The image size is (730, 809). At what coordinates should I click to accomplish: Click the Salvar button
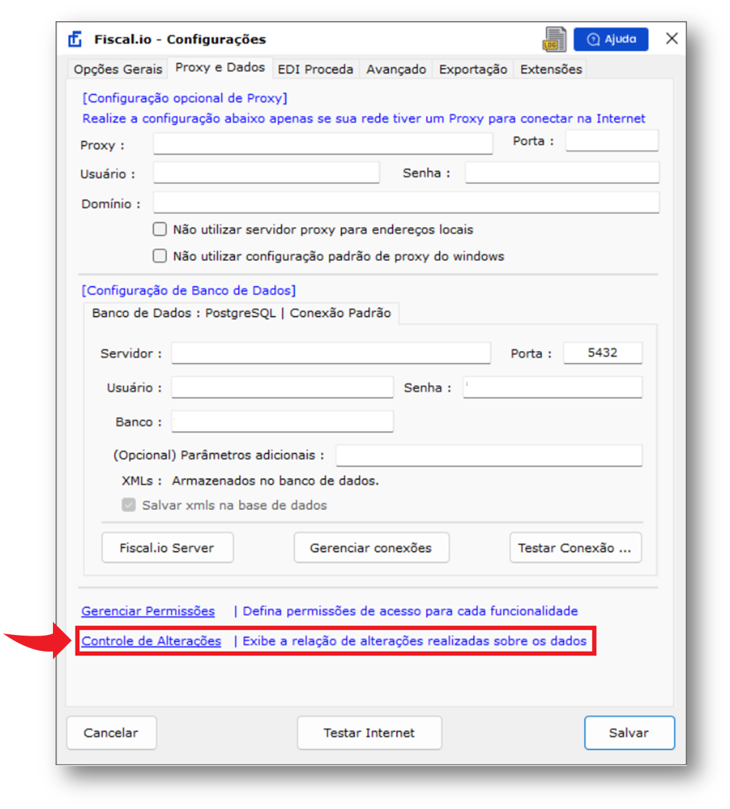point(629,733)
